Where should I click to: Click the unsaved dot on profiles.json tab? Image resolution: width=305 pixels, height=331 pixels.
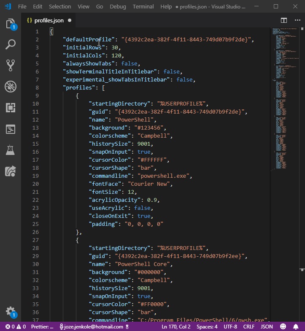point(70,20)
